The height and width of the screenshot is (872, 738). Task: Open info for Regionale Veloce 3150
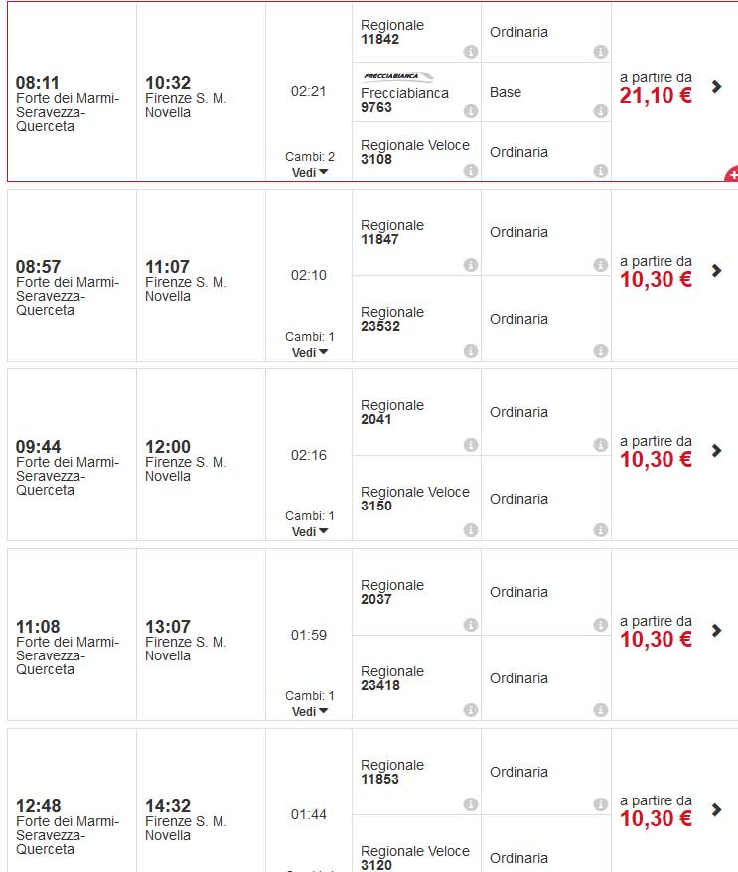pos(471,530)
